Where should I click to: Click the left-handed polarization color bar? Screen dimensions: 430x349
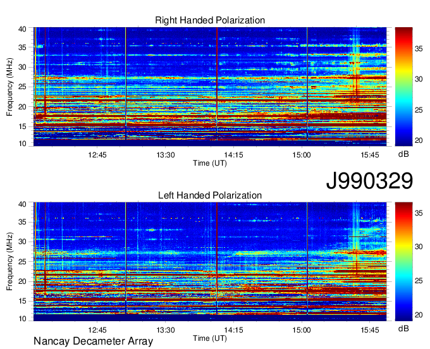tap(403, 262)
